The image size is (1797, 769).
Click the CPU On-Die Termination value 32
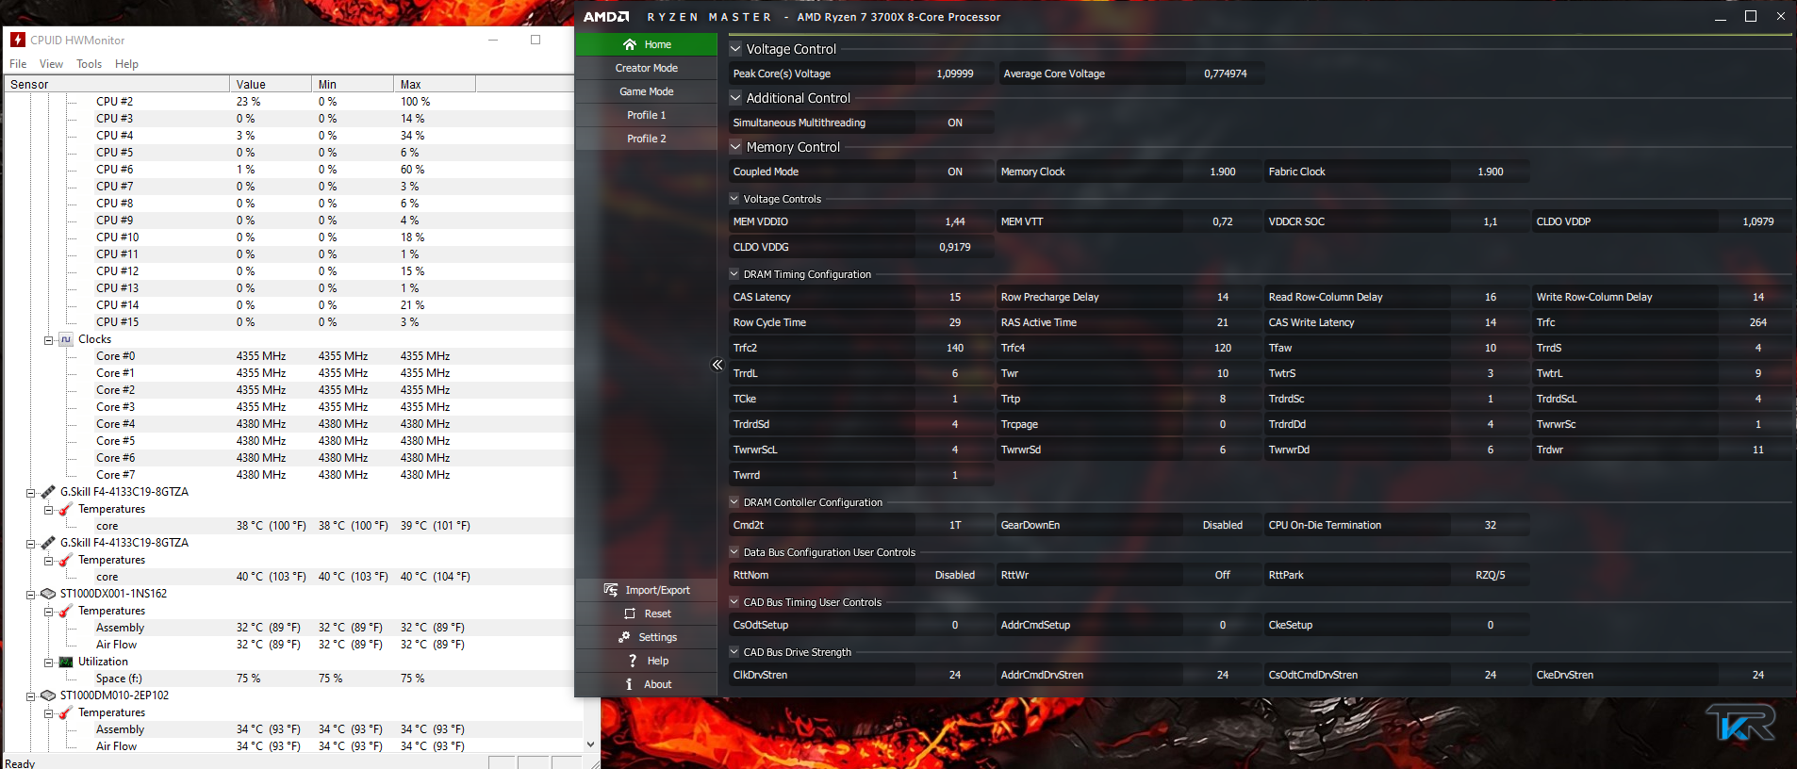pos(1491,525)
